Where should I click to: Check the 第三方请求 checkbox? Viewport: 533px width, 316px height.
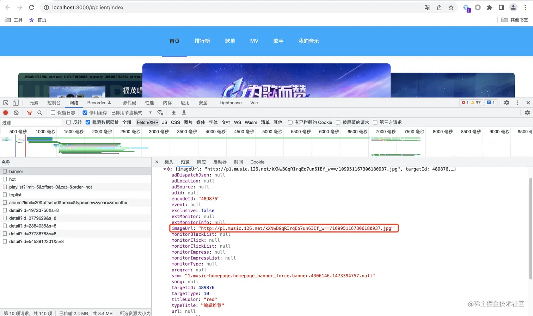pos(375,122)
